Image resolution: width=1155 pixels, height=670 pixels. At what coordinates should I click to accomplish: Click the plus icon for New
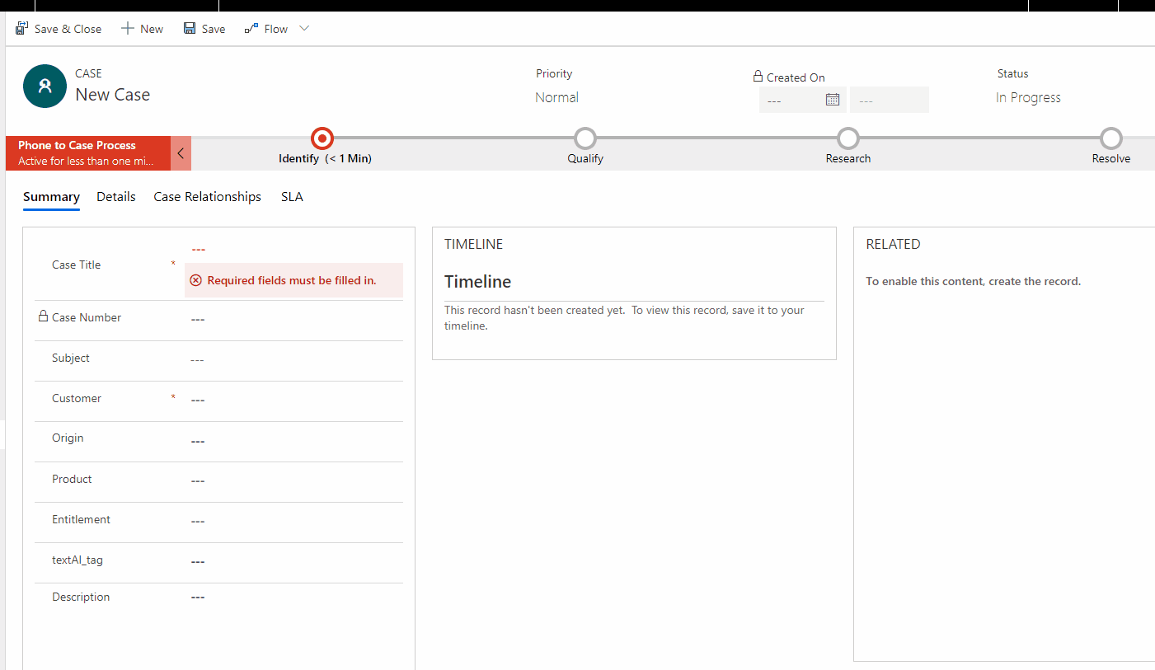[127, 29]
